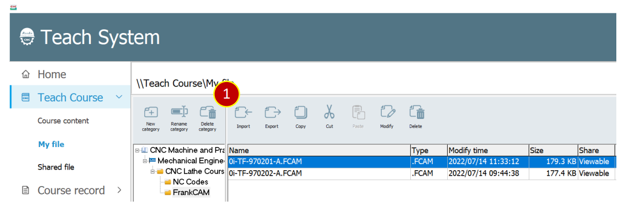Click size cell 177.4 KB
The image size is (629, 206).
(x=561, y=174)
